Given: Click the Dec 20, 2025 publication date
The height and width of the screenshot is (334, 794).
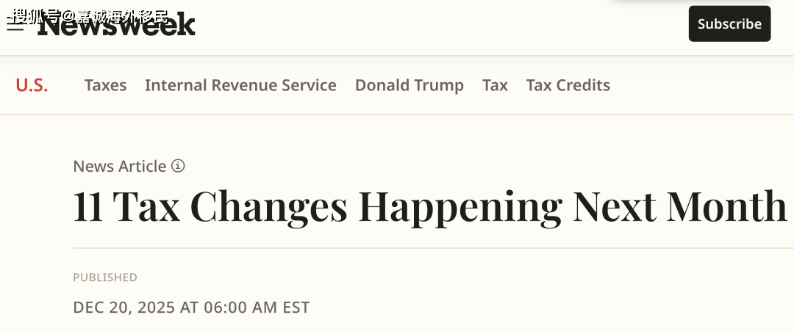Looking at the screenshot, I should click(191, 307).
